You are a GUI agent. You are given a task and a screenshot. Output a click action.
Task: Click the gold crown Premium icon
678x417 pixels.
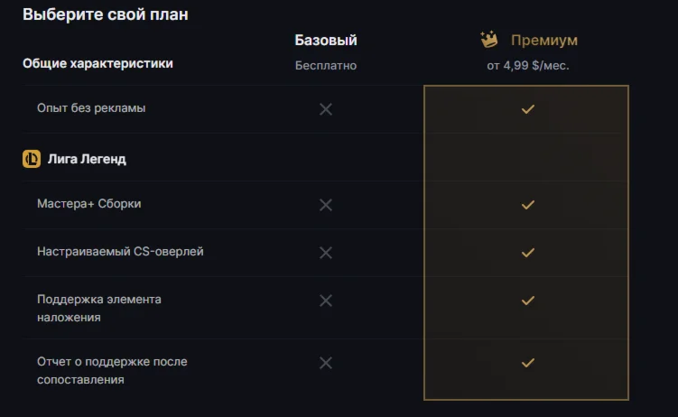tap(489, 40)
